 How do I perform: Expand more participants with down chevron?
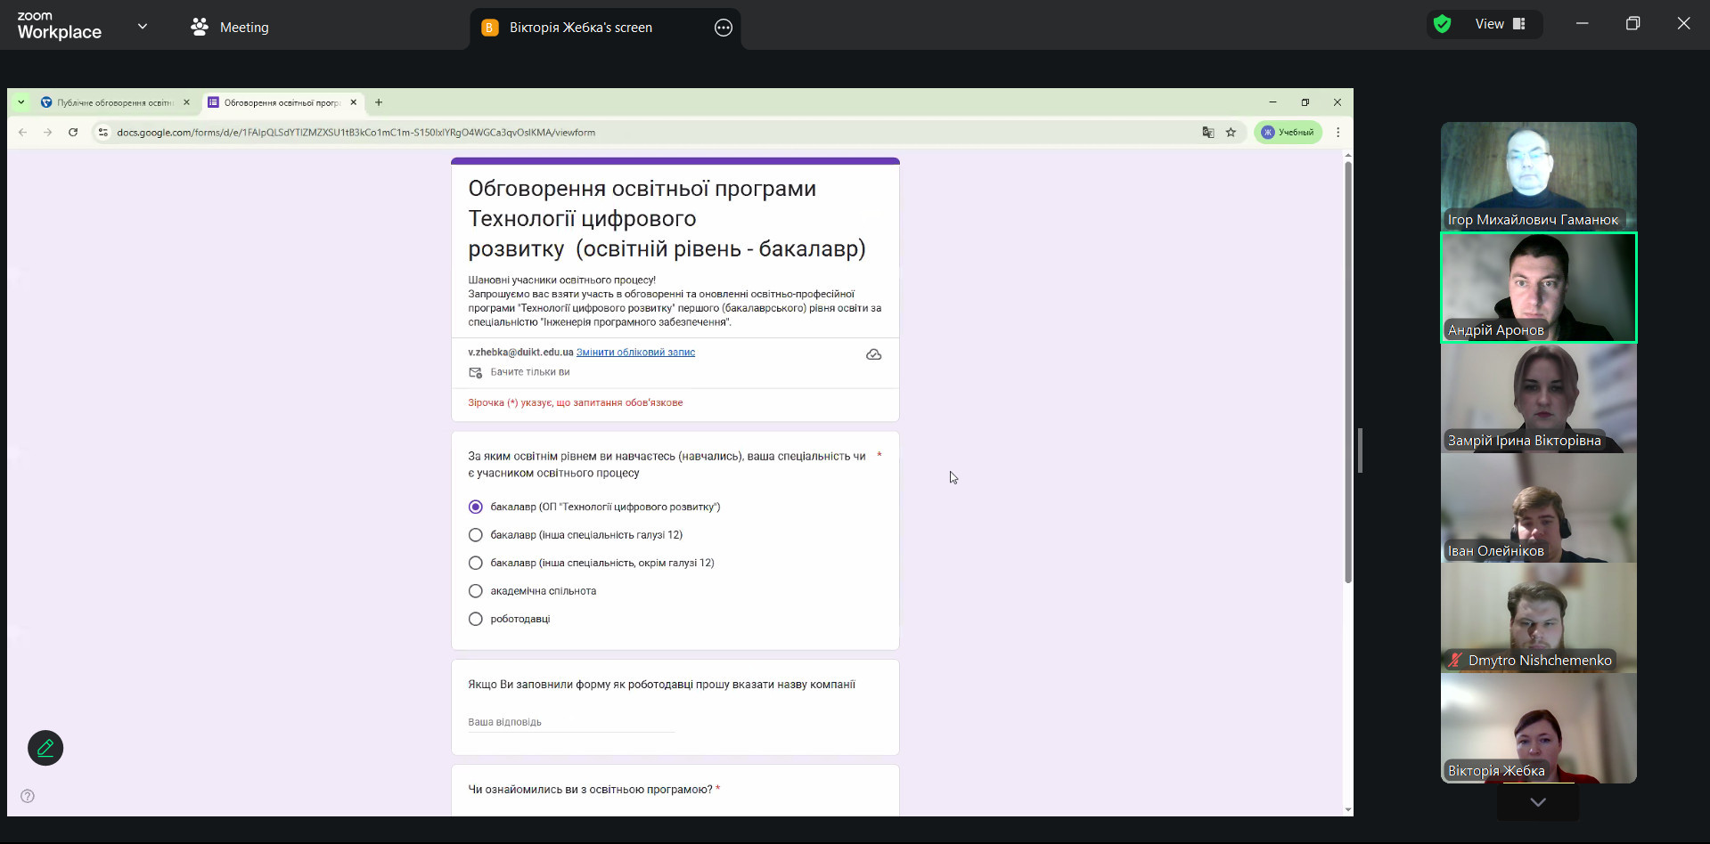[1537, 802]
